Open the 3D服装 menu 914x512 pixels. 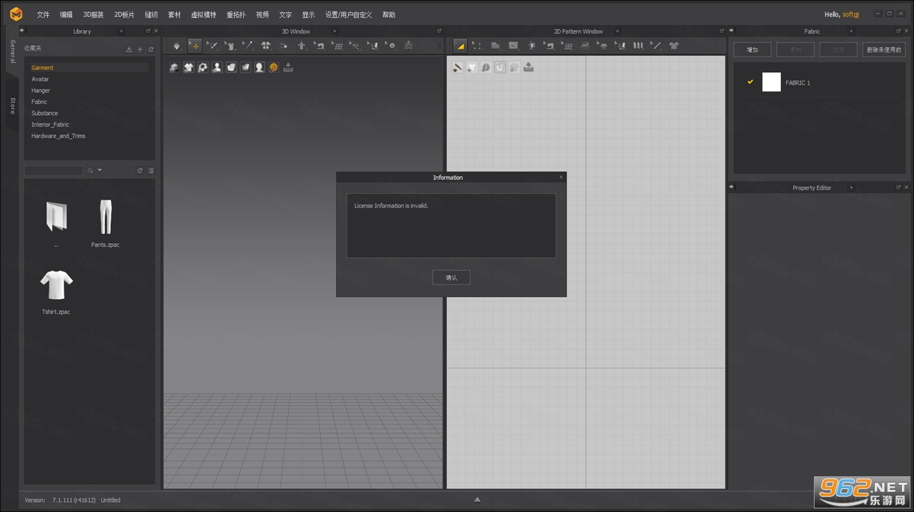tap(93, 15)
